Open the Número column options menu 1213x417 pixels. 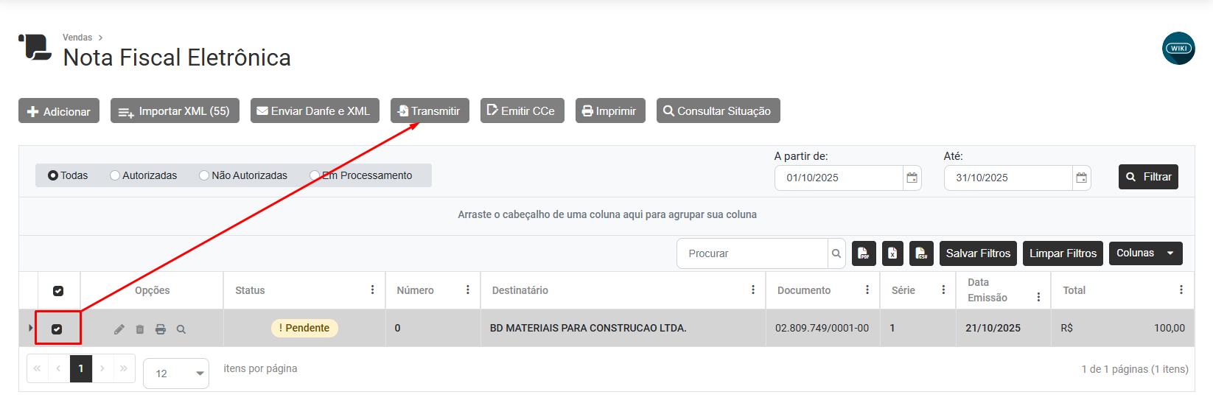tap(467, 290)
